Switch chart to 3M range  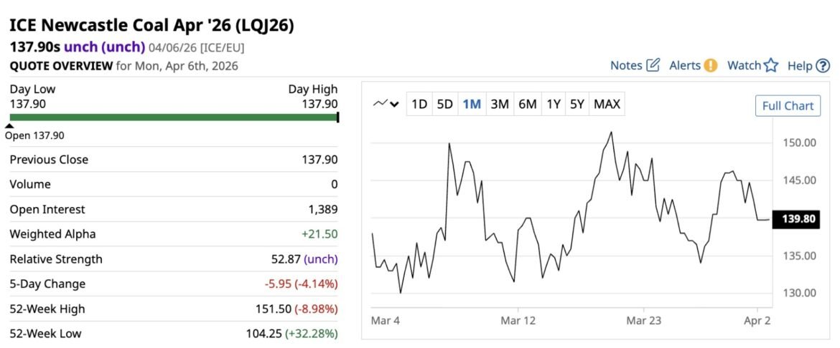(x=499, y=105)
